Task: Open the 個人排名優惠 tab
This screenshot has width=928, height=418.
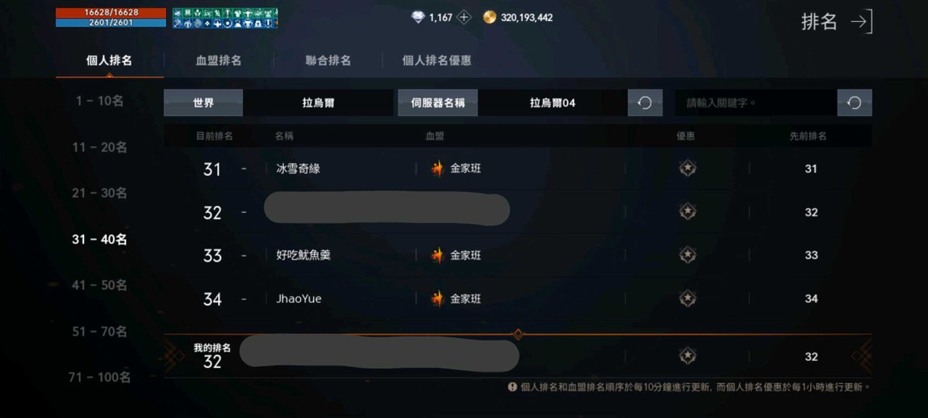Action: tap(437, 61)
